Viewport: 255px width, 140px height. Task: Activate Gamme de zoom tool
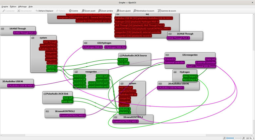tap(167, 11)
